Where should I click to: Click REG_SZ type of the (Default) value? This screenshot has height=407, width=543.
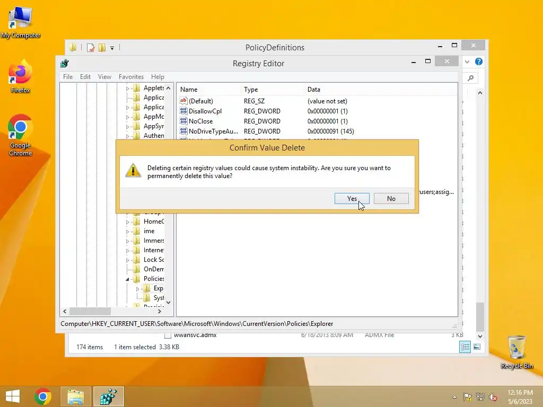click(x=254, y=101)
